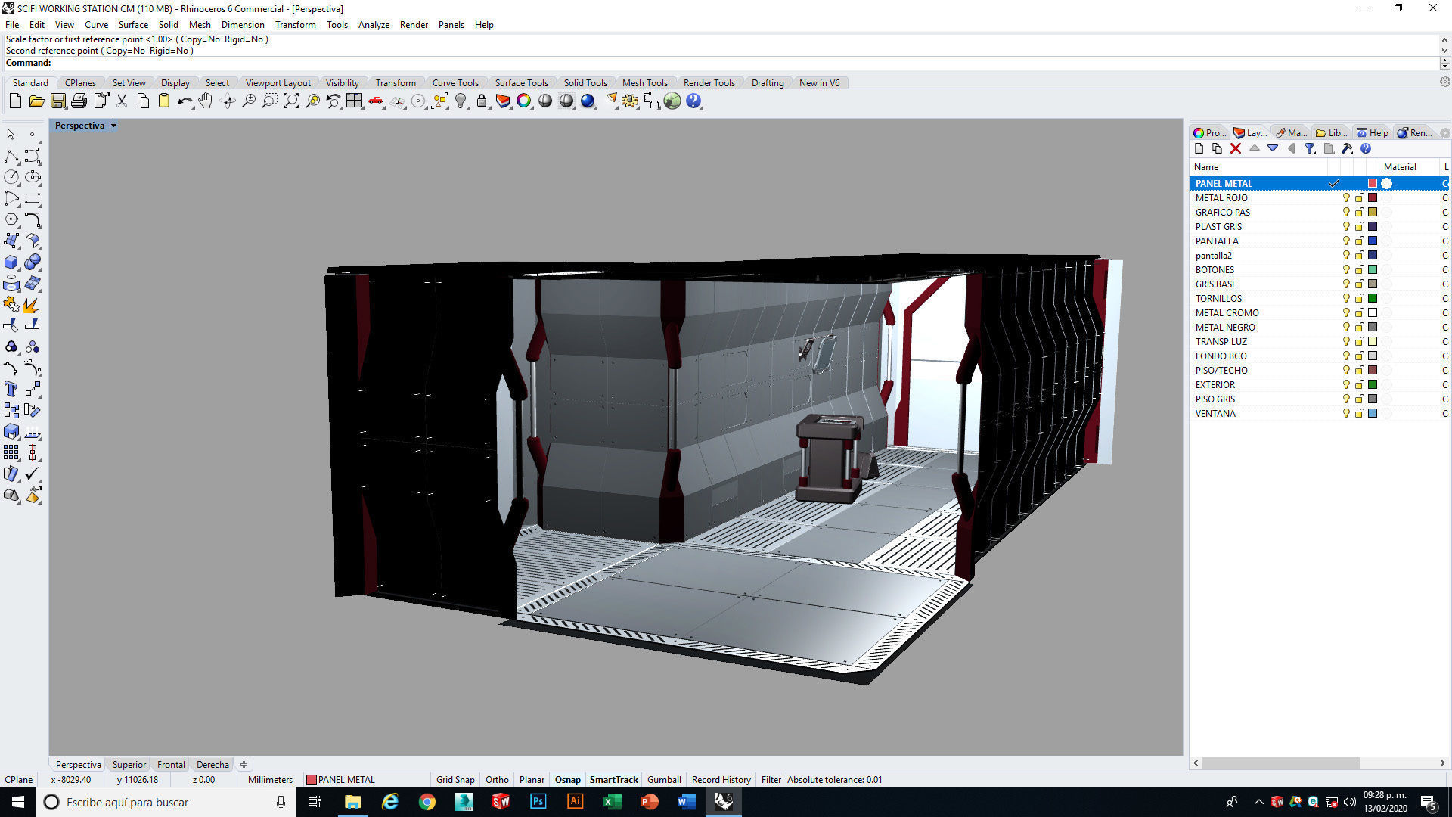Viewport: 1452px width, 817px height.
Task: Select the Circle tool in left sidebar
Action: (x=11, y=177)
